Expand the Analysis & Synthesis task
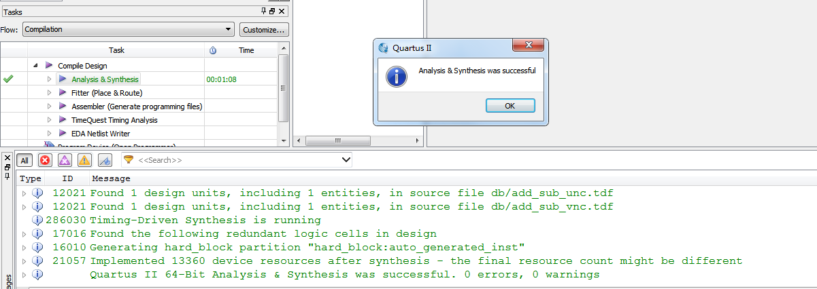 point(49,79)
